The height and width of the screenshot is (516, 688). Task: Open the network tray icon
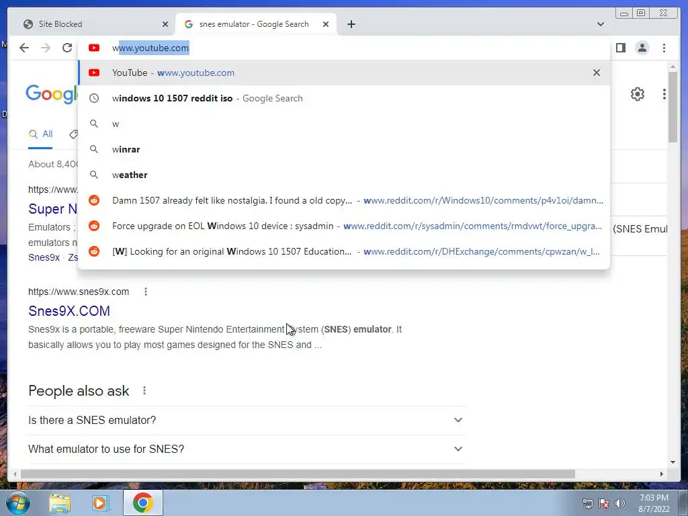(x=587, y=503)
